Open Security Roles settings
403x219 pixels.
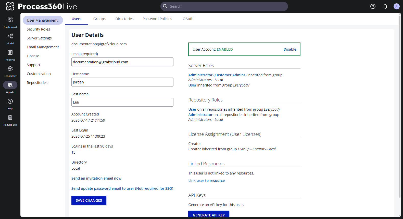pyautogui.click(x=38, y=29)
